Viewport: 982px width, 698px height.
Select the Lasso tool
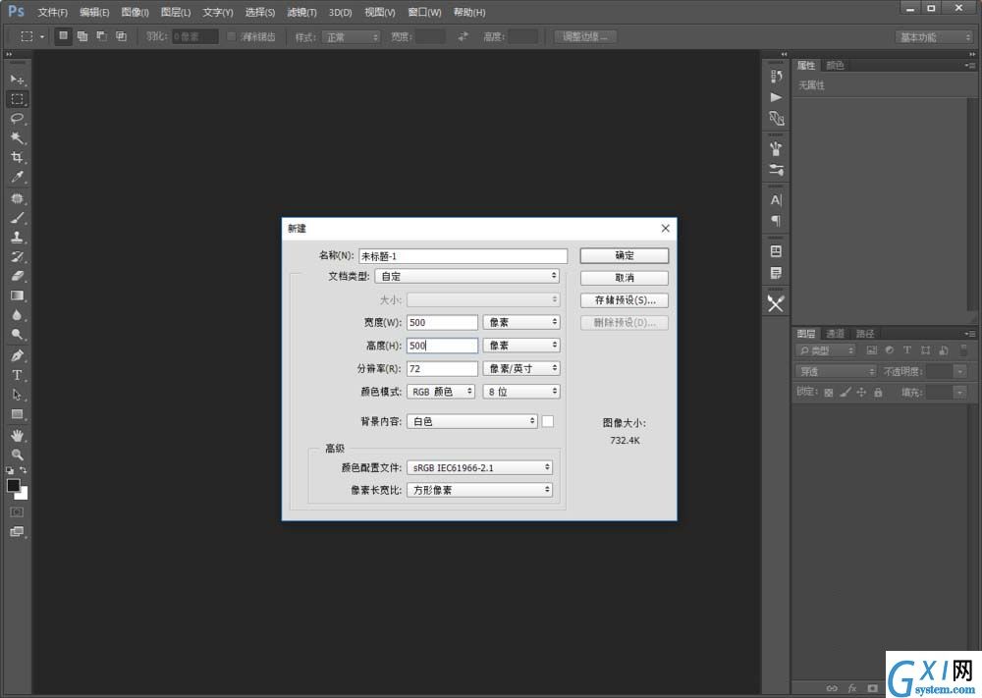pyautogui.click(x=17, y=119)
